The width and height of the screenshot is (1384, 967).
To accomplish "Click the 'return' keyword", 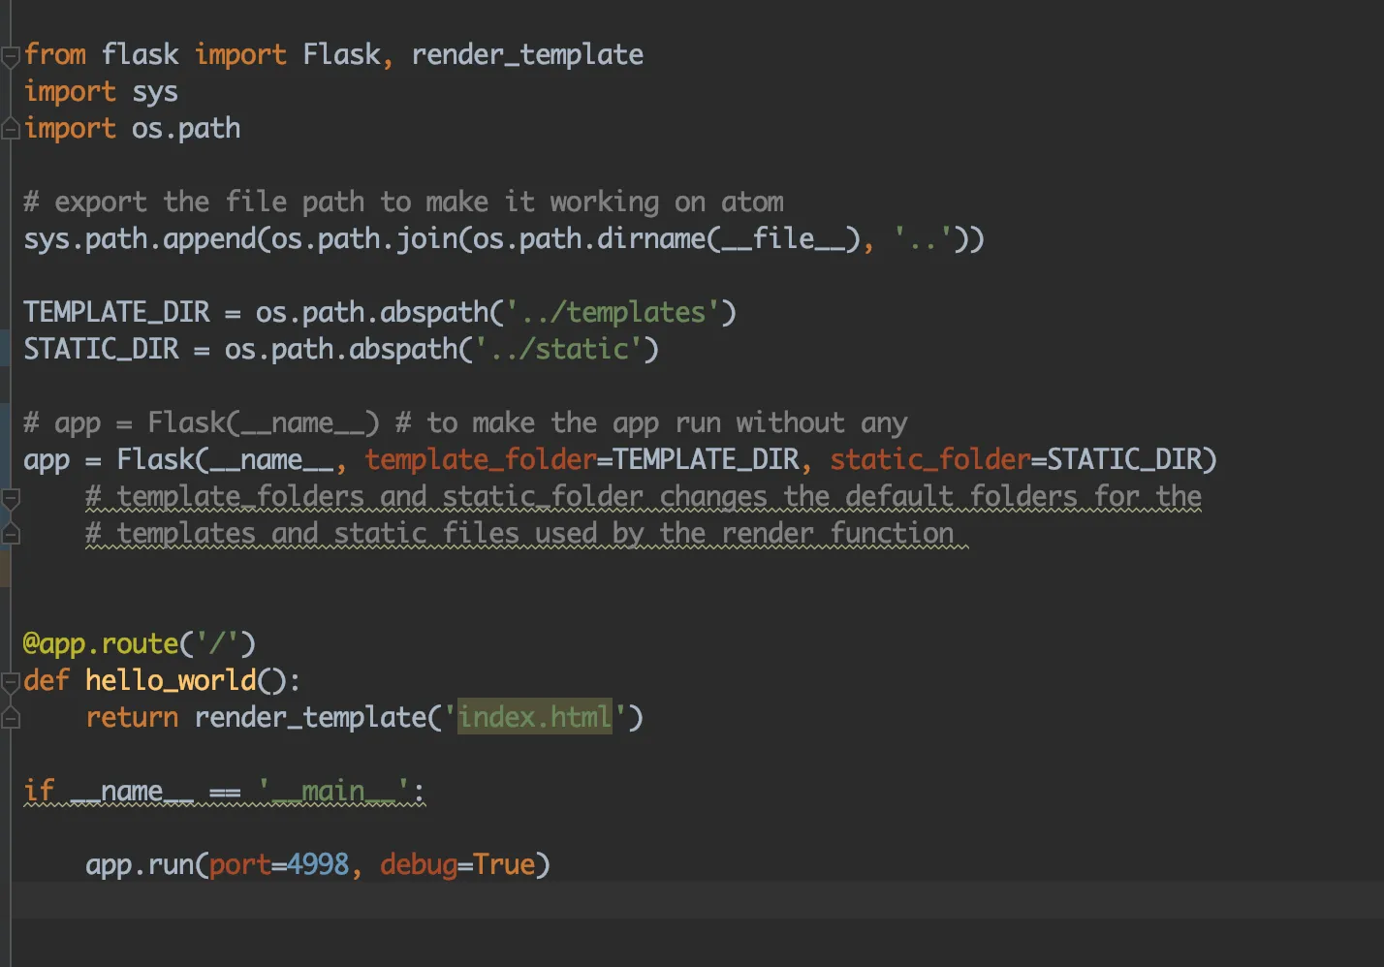I will pos(132,717).
